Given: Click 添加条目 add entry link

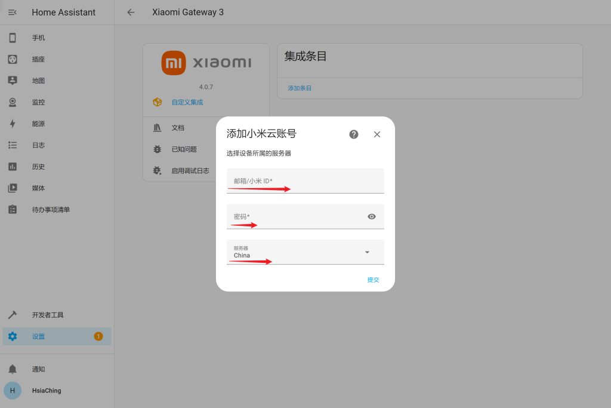Looking at the screenshot, I should (x=300, y=88).
